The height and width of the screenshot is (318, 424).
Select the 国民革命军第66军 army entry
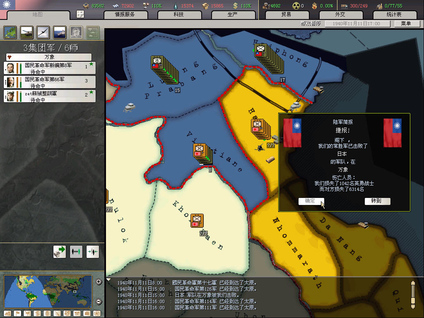[50, 82]
